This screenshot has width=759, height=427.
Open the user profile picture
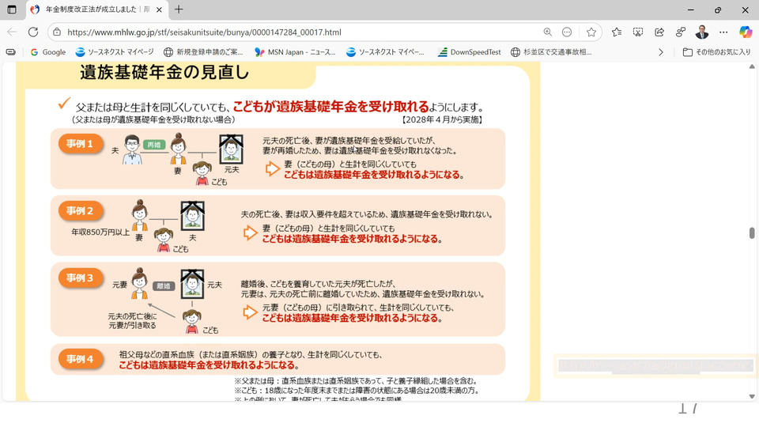pyautogui.click(x=702, y=32)
